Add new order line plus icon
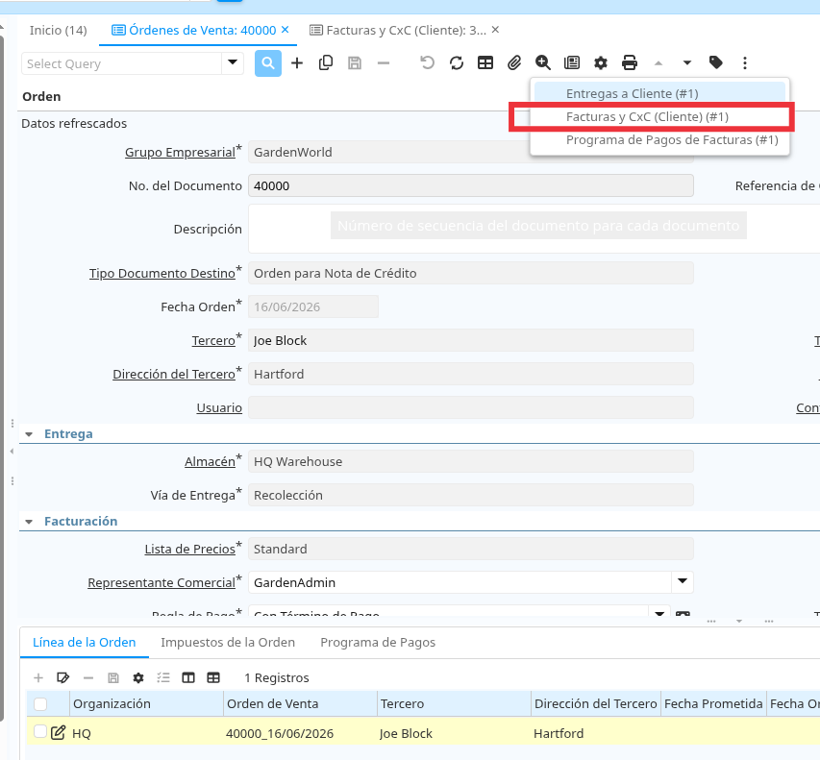Screen dimensions: 820x760 click(x=38, y=678)
